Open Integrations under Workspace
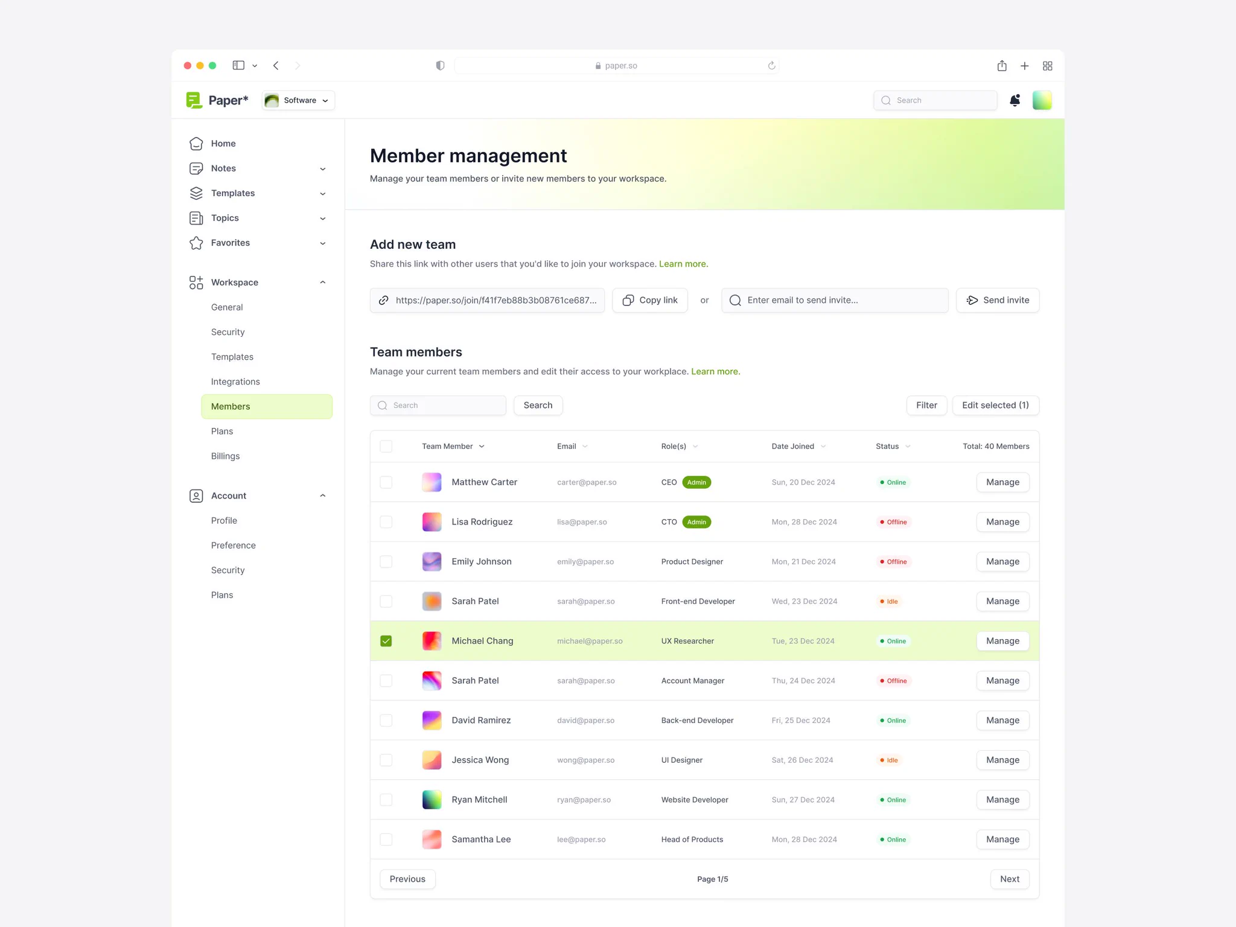 coord(235,381)
